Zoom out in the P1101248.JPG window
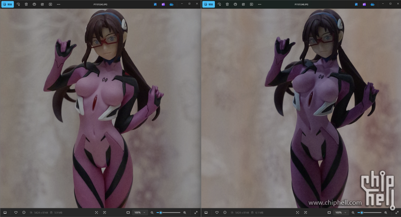 pos(353,212)
